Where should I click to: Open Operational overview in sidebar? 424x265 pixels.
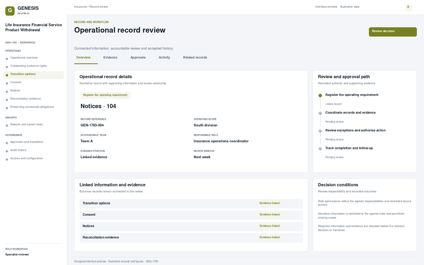[x=33, y=58]
